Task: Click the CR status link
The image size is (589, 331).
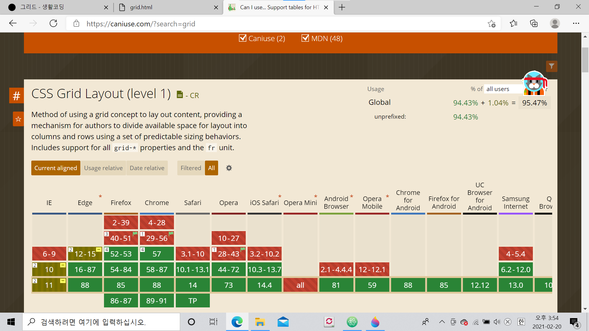Action: pos(194,95)
